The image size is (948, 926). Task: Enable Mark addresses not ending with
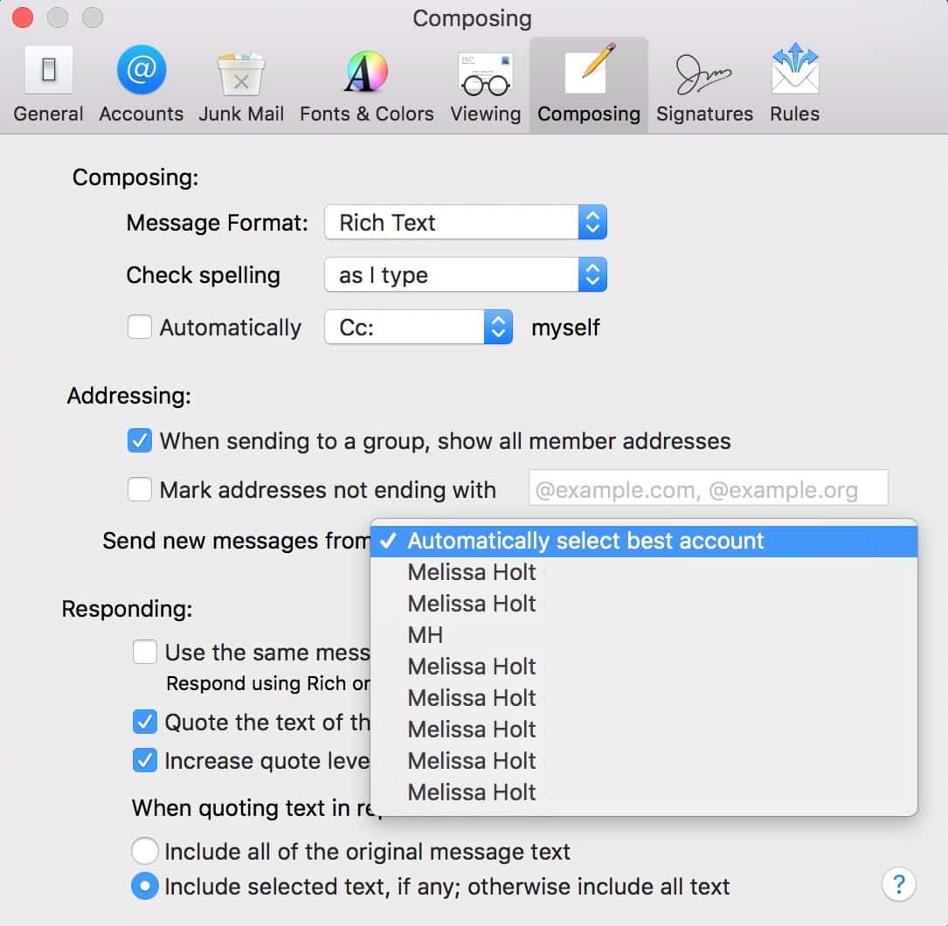(x=140, y=489)
